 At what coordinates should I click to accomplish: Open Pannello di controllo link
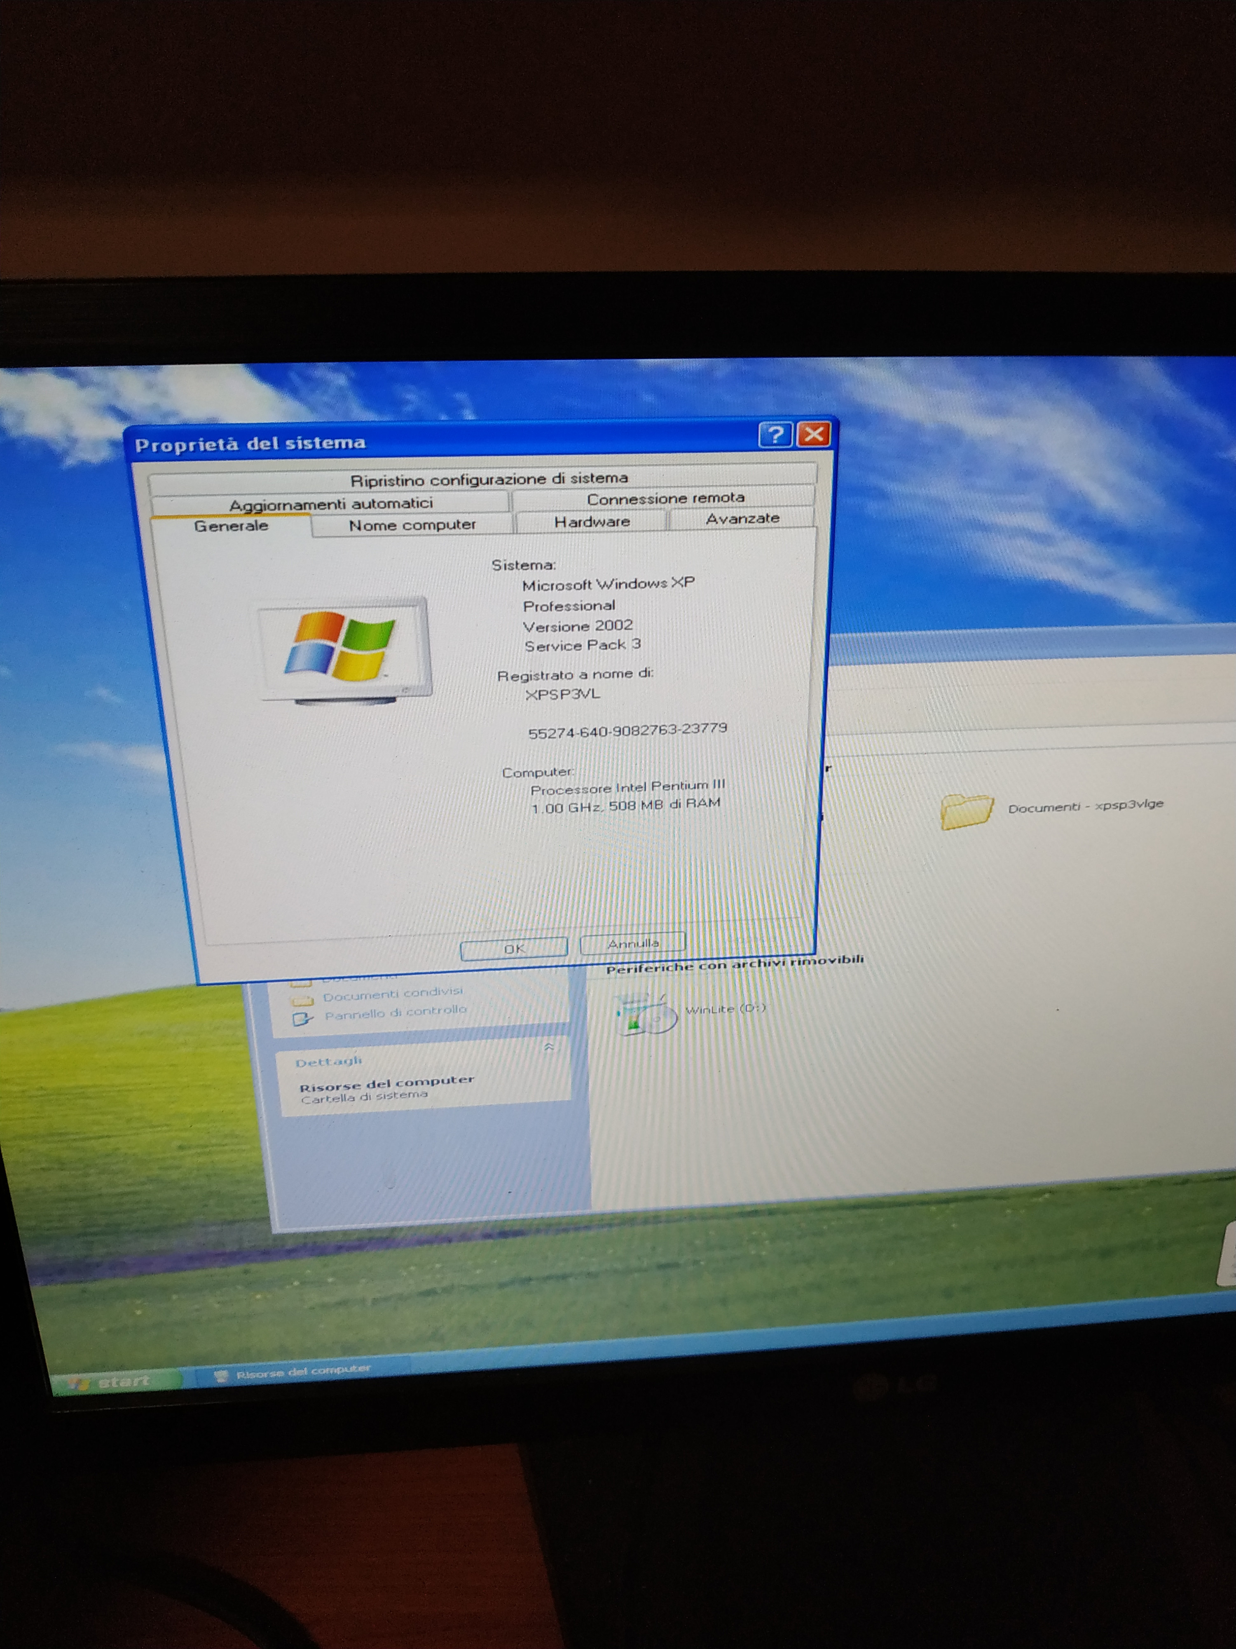[x=396, y=1012]
